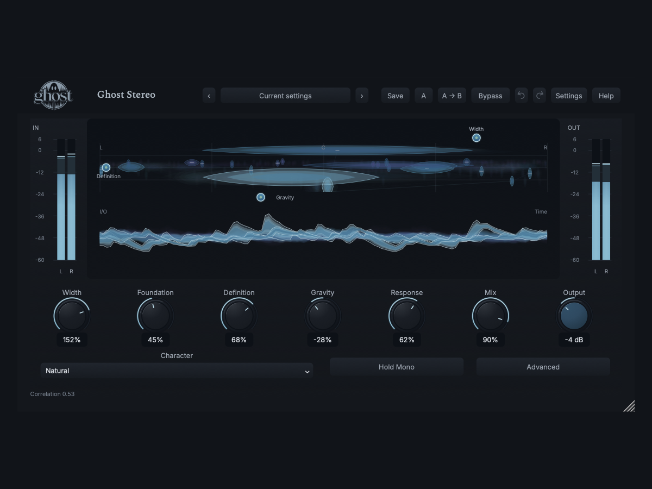Click the Ghost Stereo title text
This screenshot has width=652, height=489.
tap(126, 95)
